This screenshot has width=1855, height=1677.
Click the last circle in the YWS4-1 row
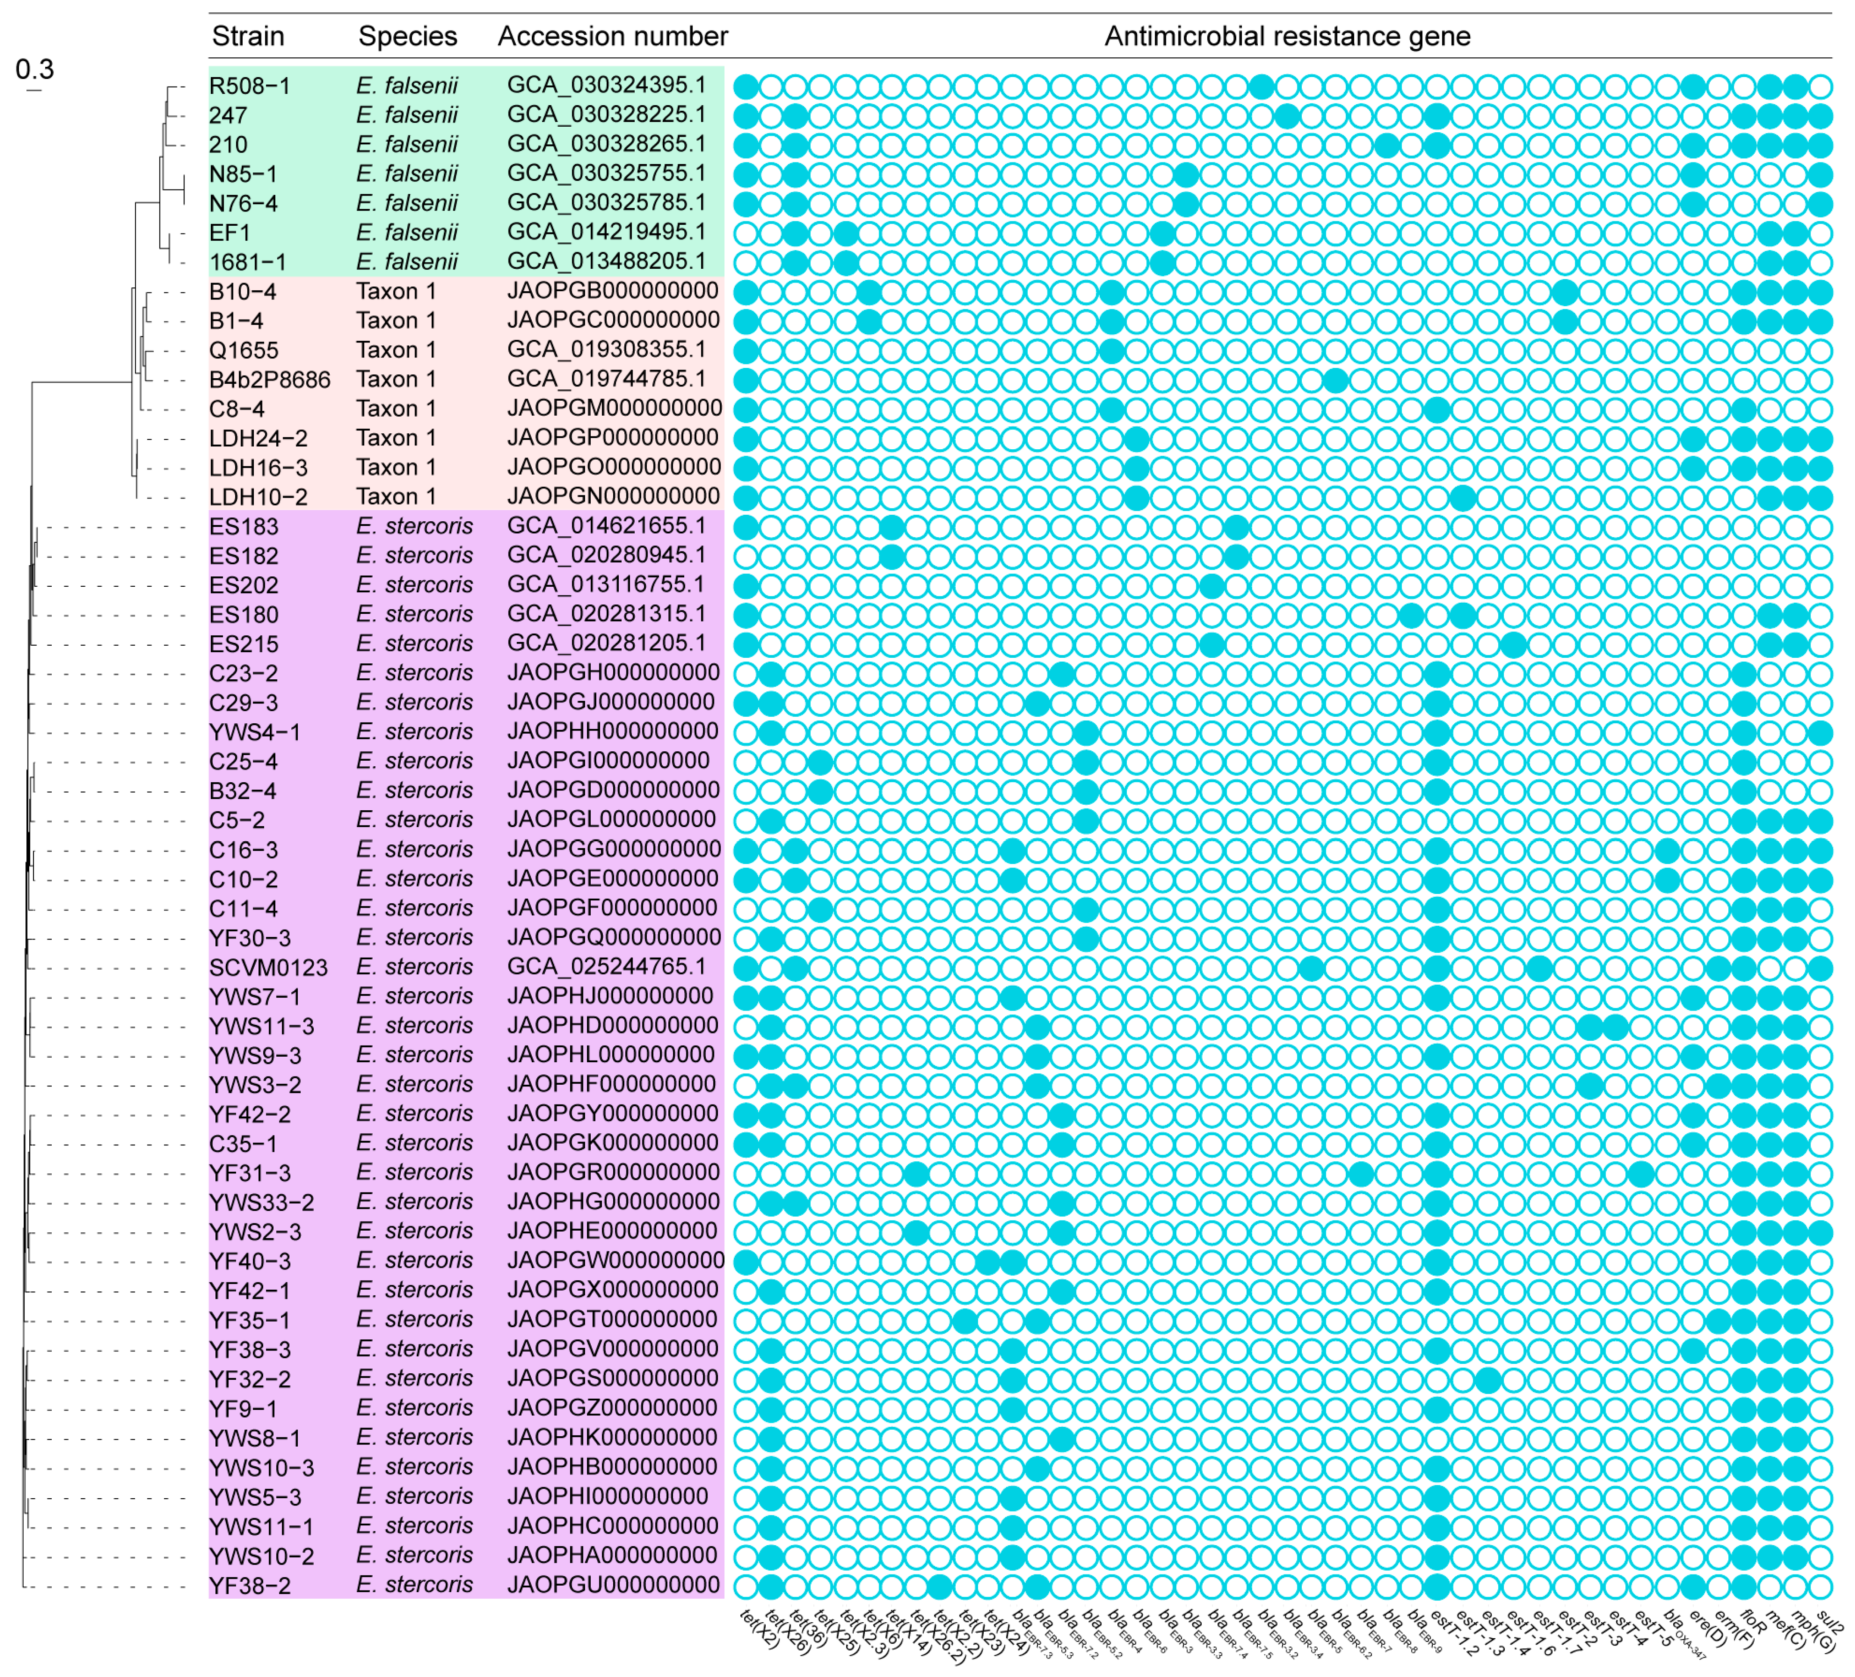(1820, 733)
